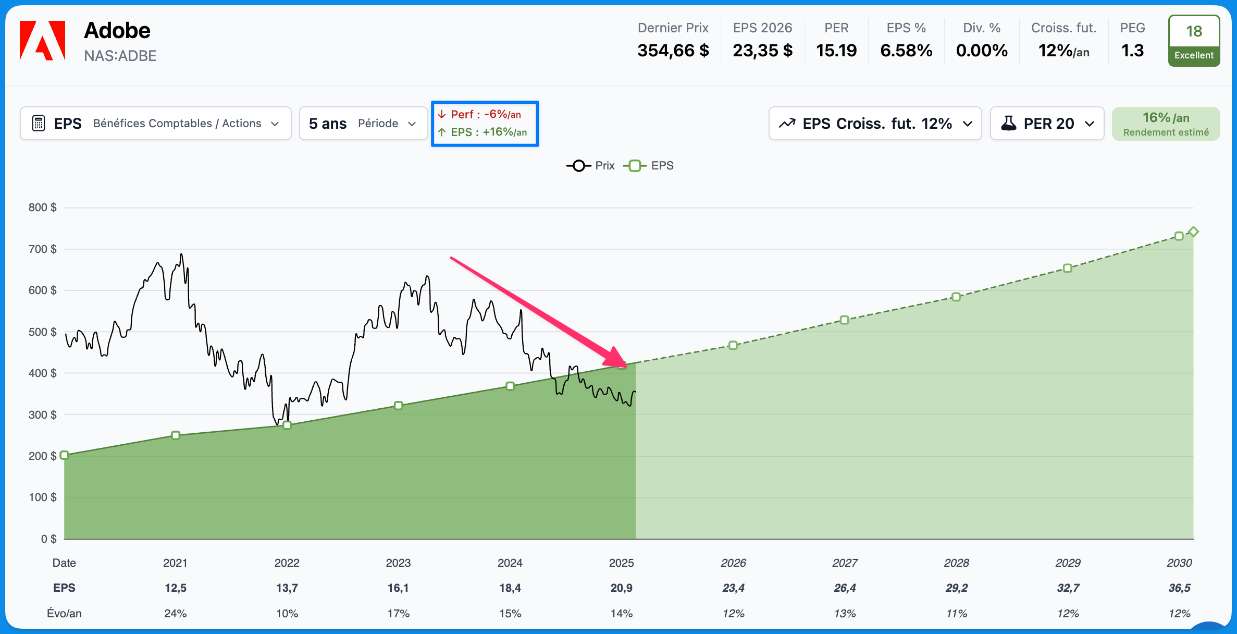Viewport: 1237px width, 634px height.
Task: Expand the 5 ans Période dropdown
Action: (363, 124)
